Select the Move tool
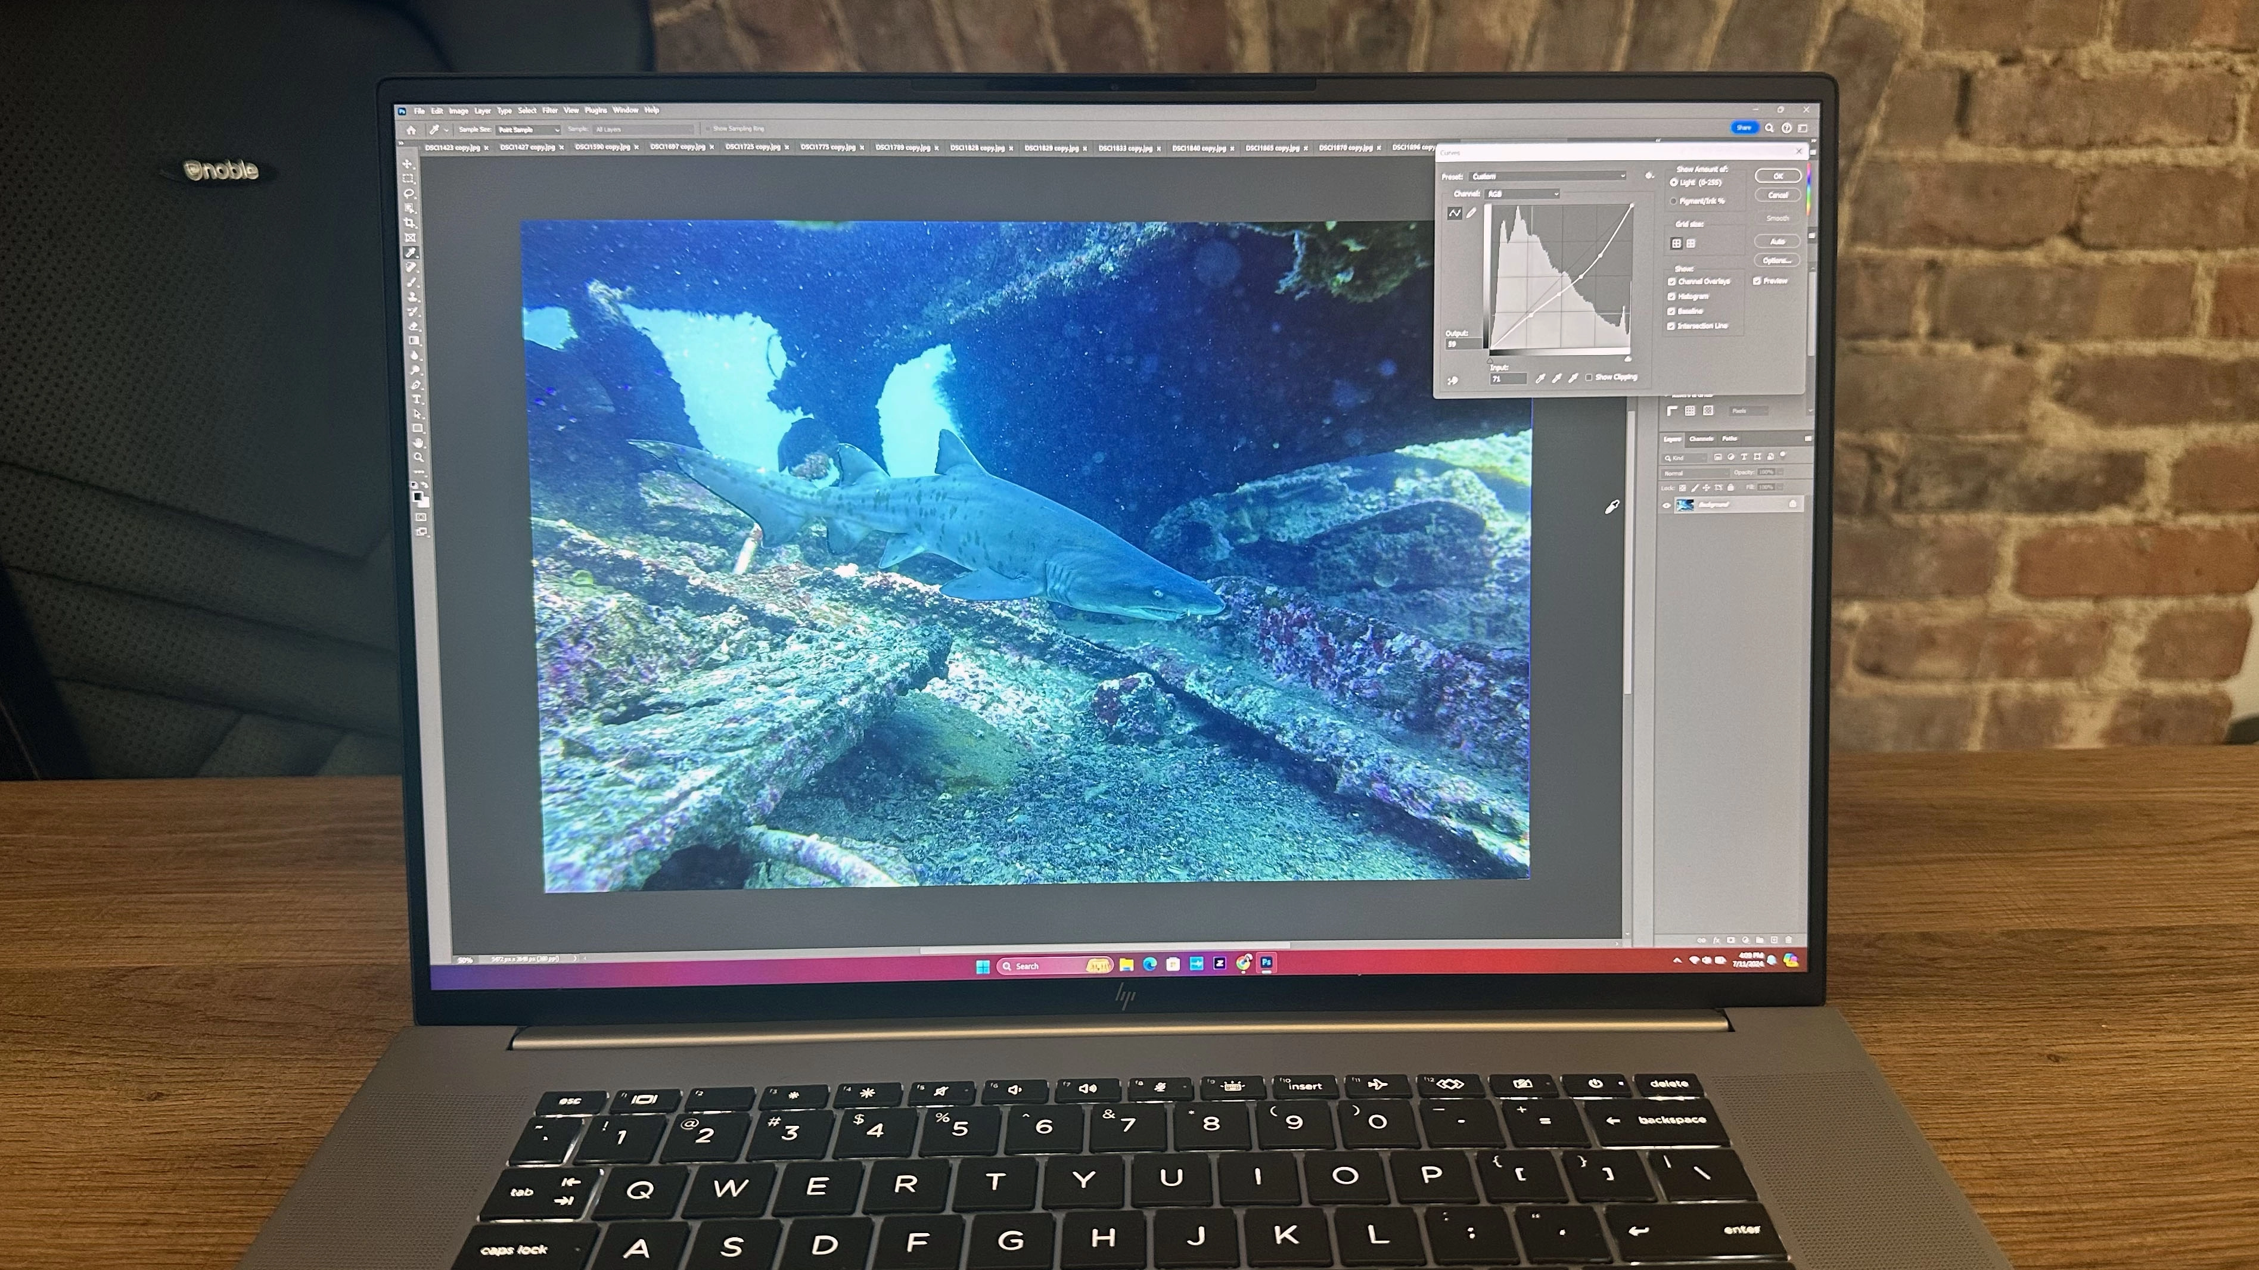 coord(407,164)
